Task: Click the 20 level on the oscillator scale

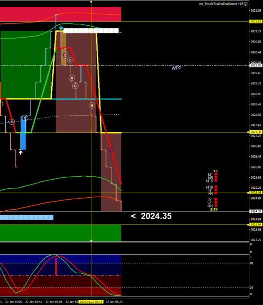Action: pyautogui.click(x=251, y=288)
